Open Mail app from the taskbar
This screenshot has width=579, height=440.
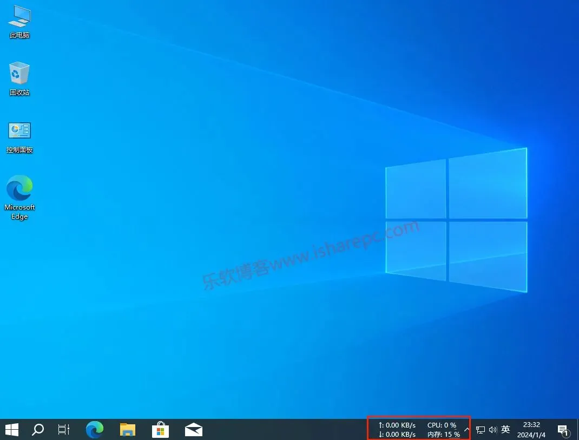[x=194, y=430]
